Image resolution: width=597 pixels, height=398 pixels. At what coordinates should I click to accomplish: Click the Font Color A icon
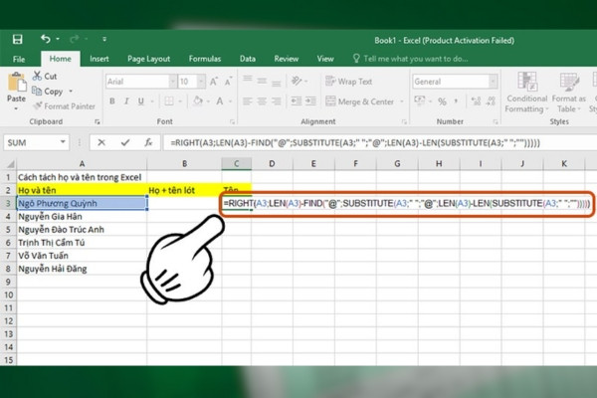pos(220,101)
